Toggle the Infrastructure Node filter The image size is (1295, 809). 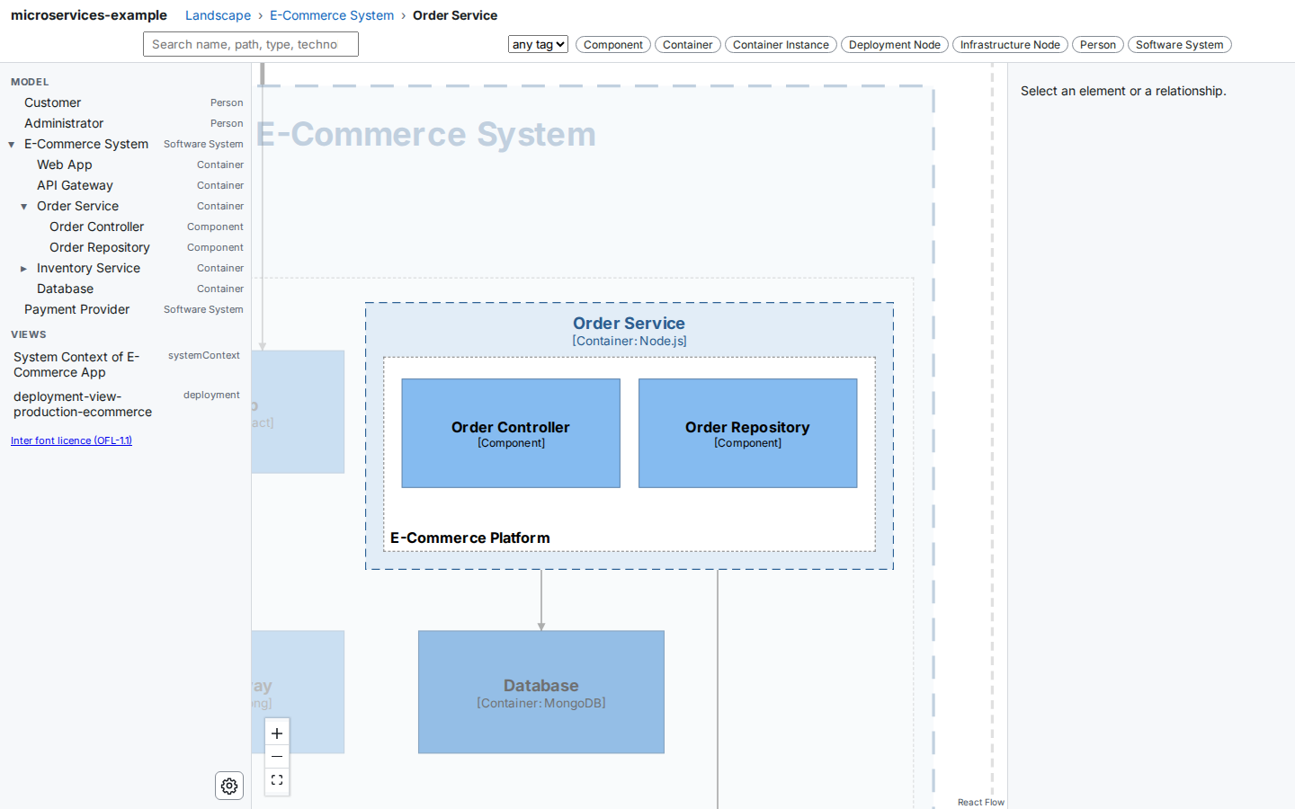click(1010, 45)
